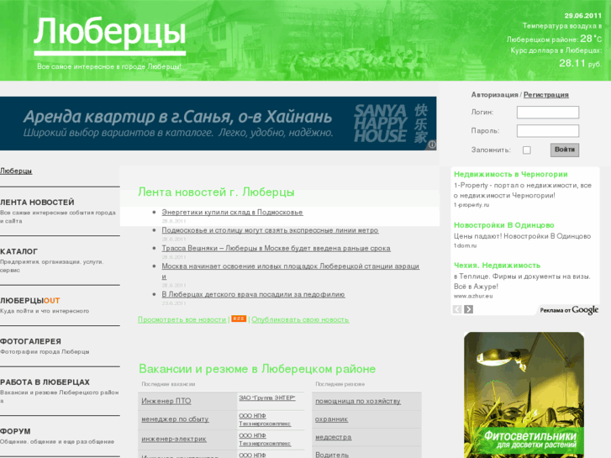The image size is (611, 458).
Task: Open vacancy менеджер по сбыту
Action: click(x=175, y=419)
